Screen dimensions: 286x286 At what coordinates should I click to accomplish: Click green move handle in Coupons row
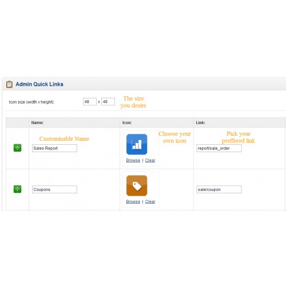(17, 189)
